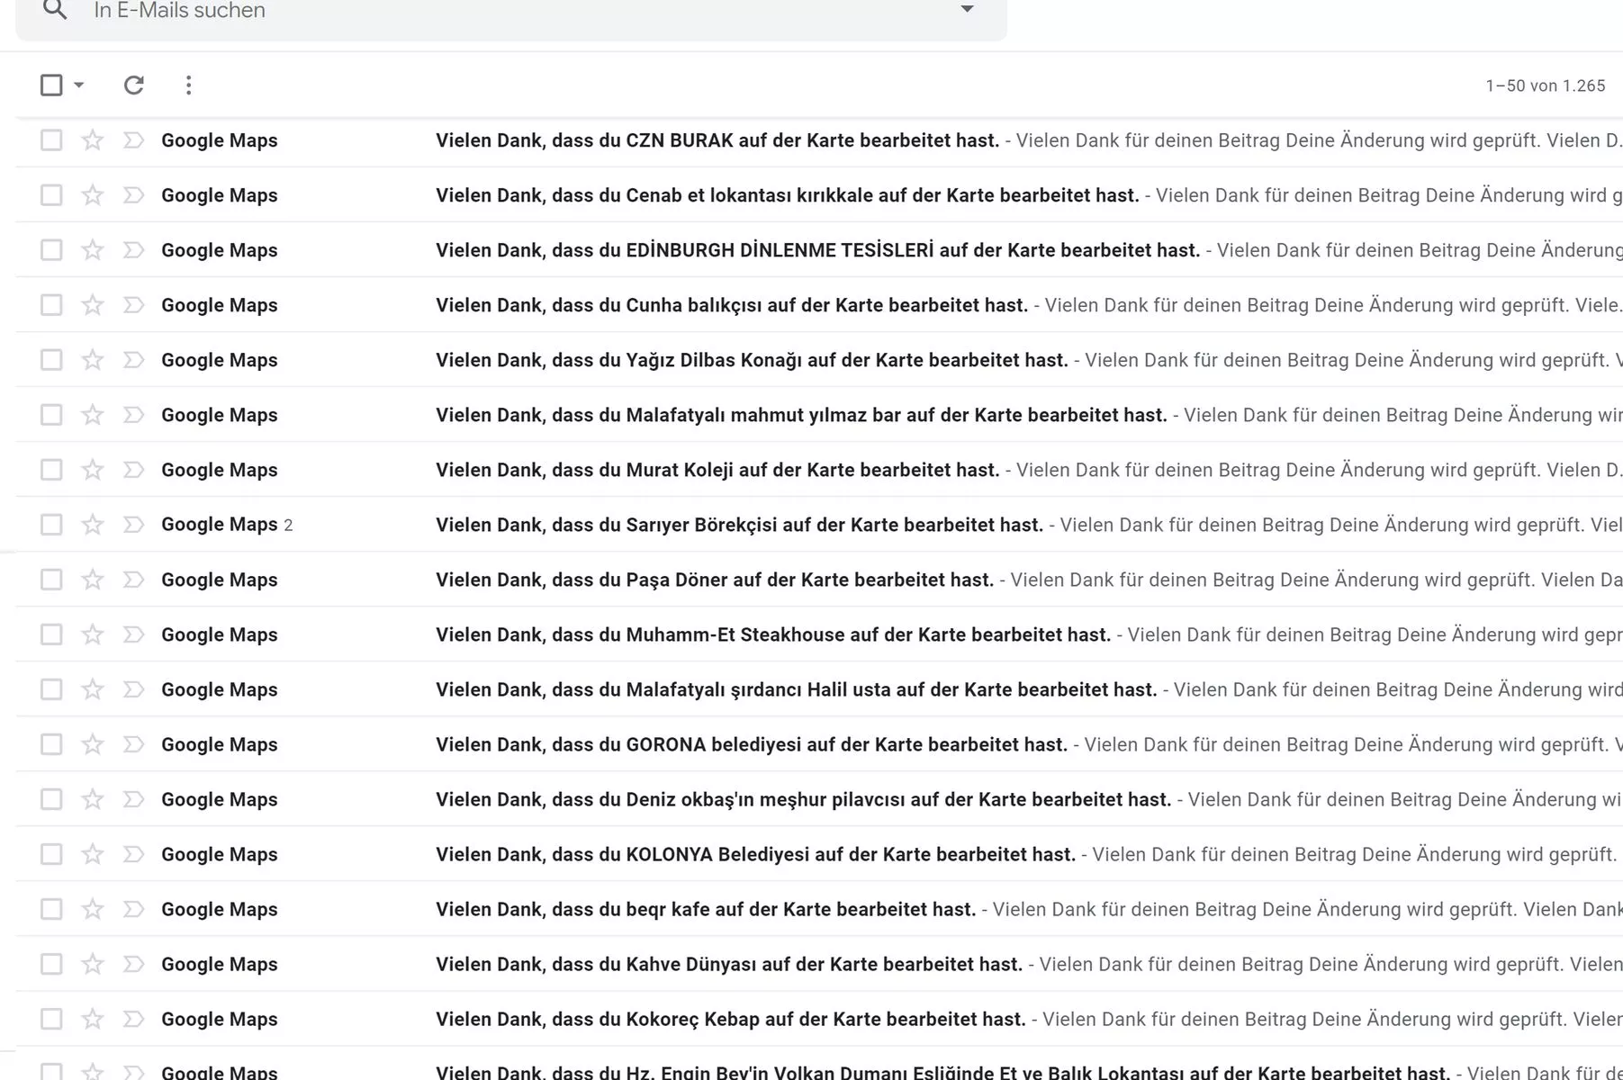
Task: Expand the search options dropdown arrow
Action: [967, 10]
